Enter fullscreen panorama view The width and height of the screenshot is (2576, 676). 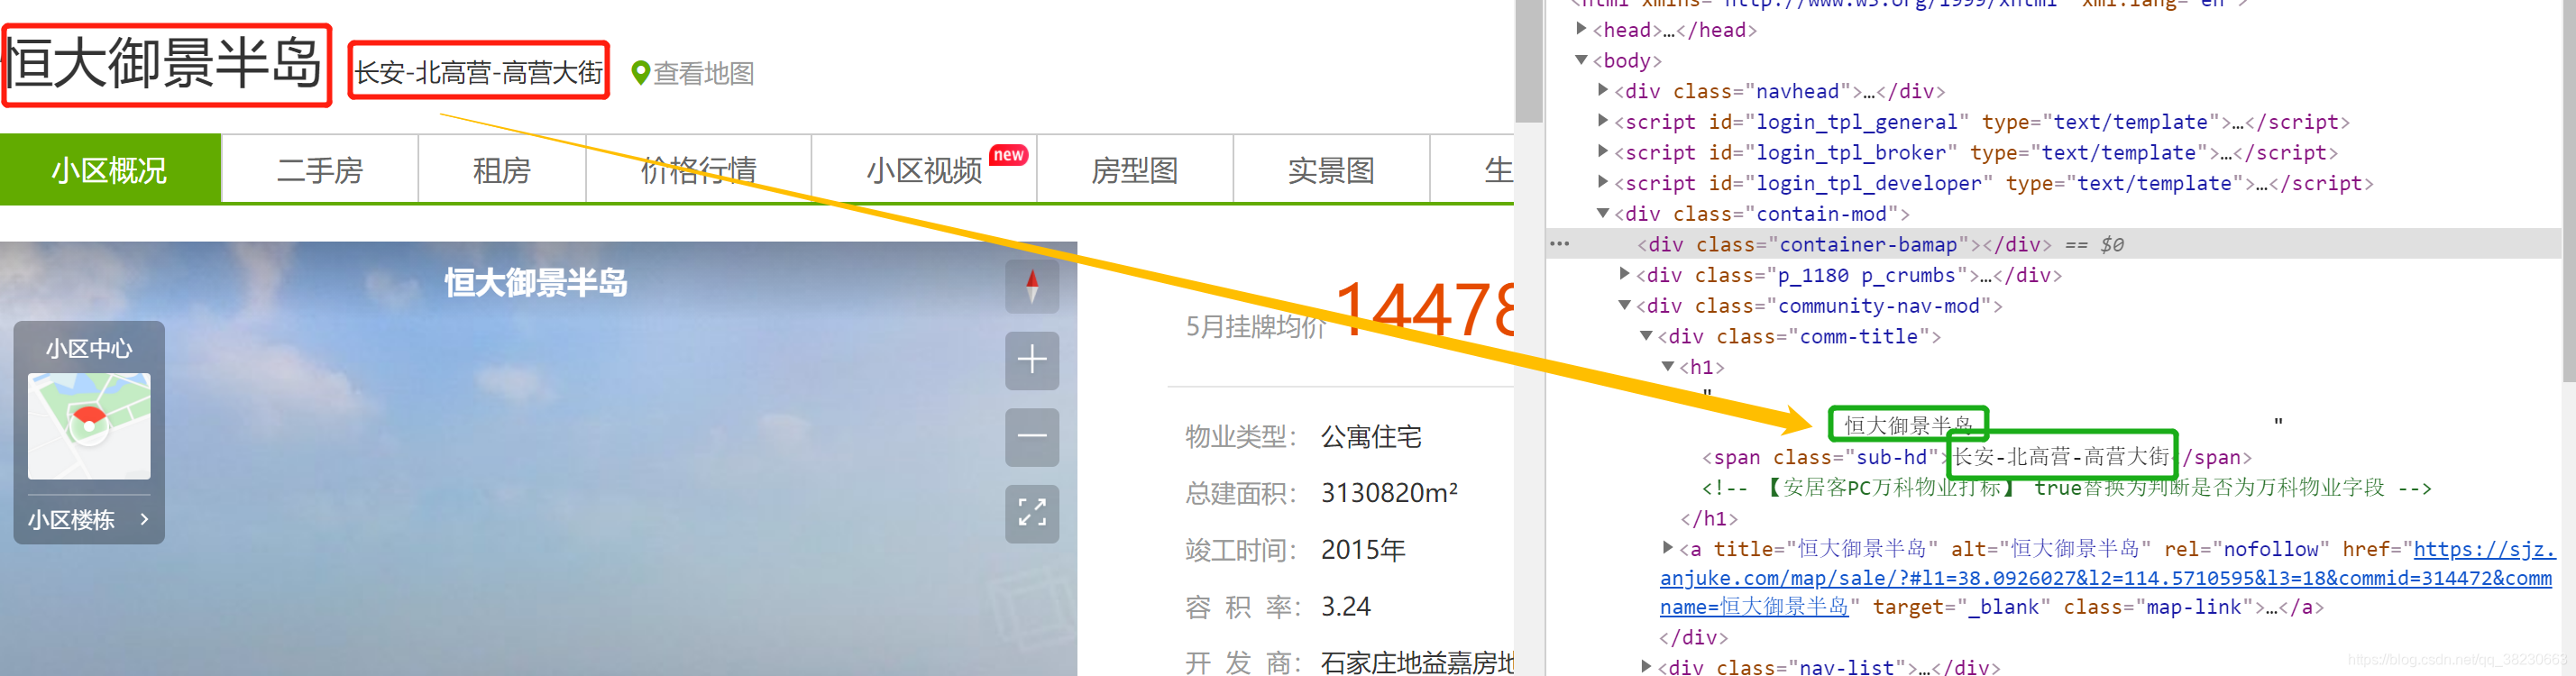(x=1032, y=513)
